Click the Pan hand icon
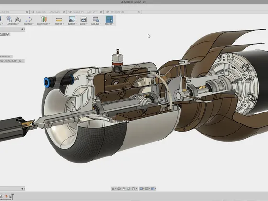The height and width of the screenshot is (201, 268). (x=124, y=189)
